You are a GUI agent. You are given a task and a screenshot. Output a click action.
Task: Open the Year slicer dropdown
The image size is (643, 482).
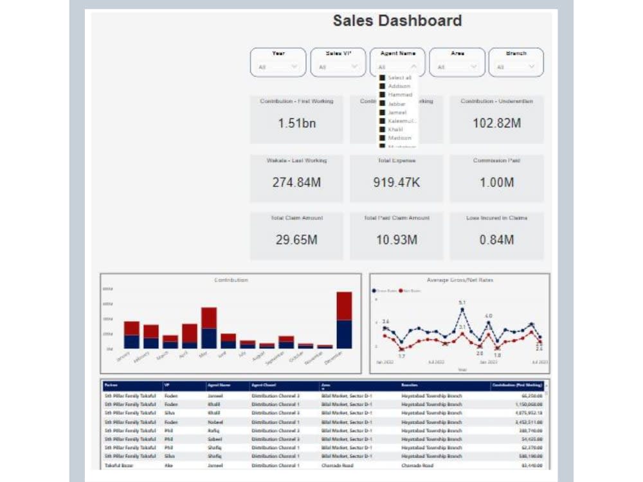click(295, 66)
